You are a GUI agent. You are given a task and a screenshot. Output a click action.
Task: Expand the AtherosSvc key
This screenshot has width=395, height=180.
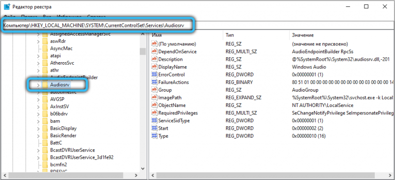(x=38, y=63)
